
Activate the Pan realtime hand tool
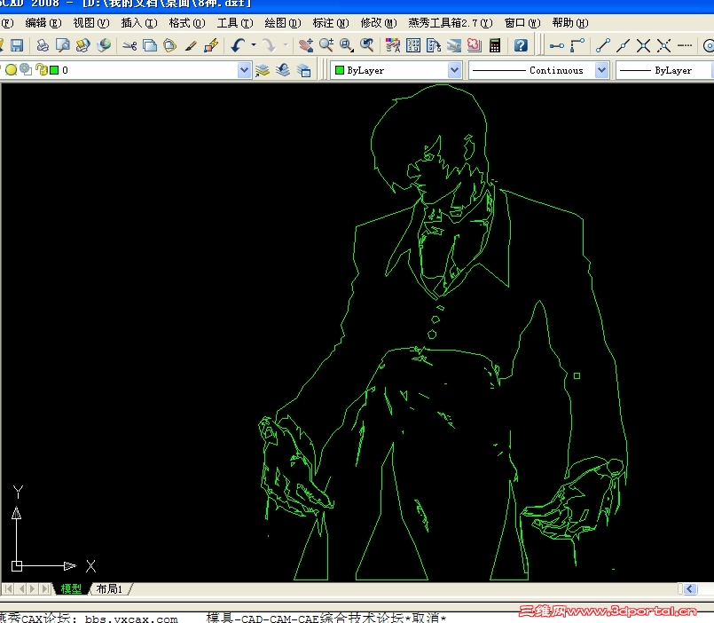(x=305, y=45)
